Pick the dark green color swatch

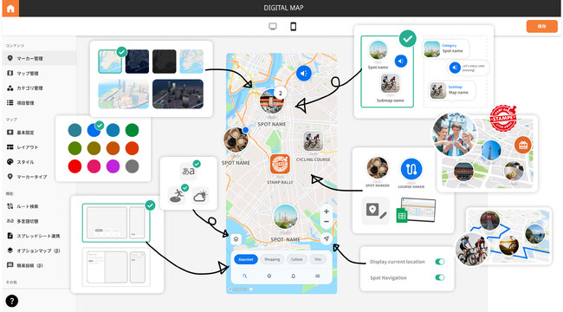tap(132, 130)
